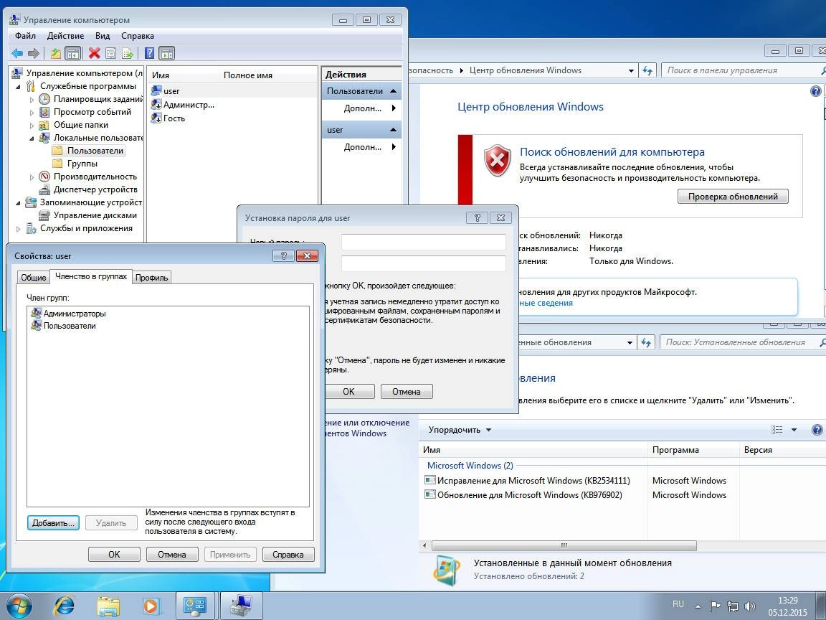The width and height of the screenshot is (826, 620).
Task: Expand the Общие папки tree node
Action: pos(32,125)
